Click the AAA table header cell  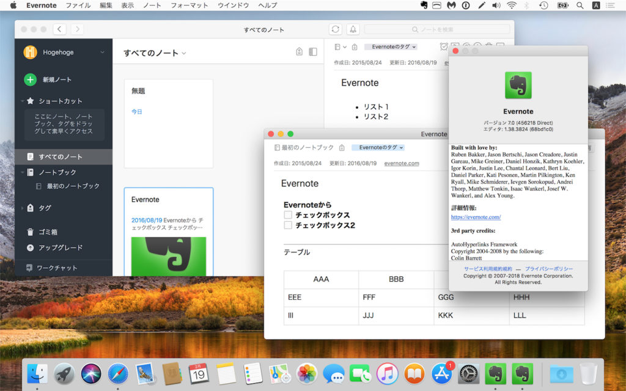321,279
